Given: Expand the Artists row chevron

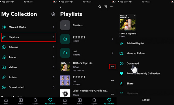Looking at the screenshot, I should [54, 77].
